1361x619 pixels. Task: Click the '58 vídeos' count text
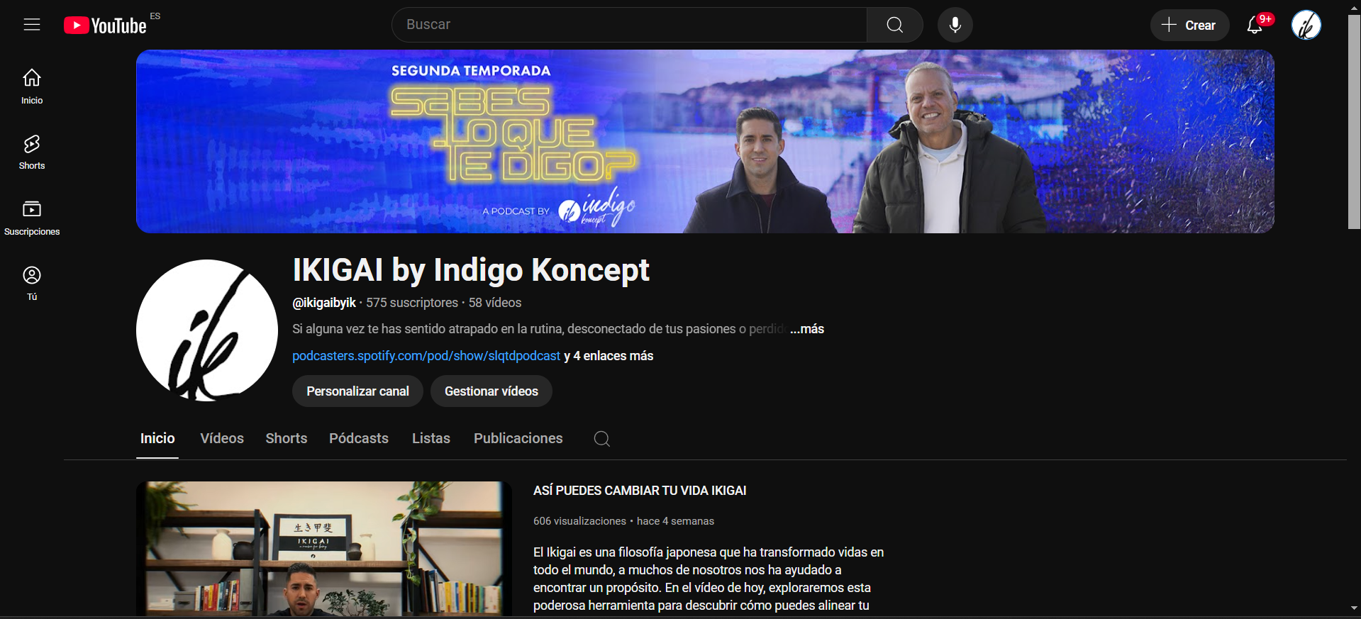[495, 303]
